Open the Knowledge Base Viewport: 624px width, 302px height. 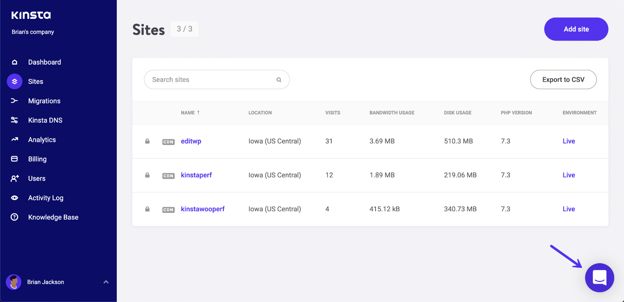[x=53, y=217]
